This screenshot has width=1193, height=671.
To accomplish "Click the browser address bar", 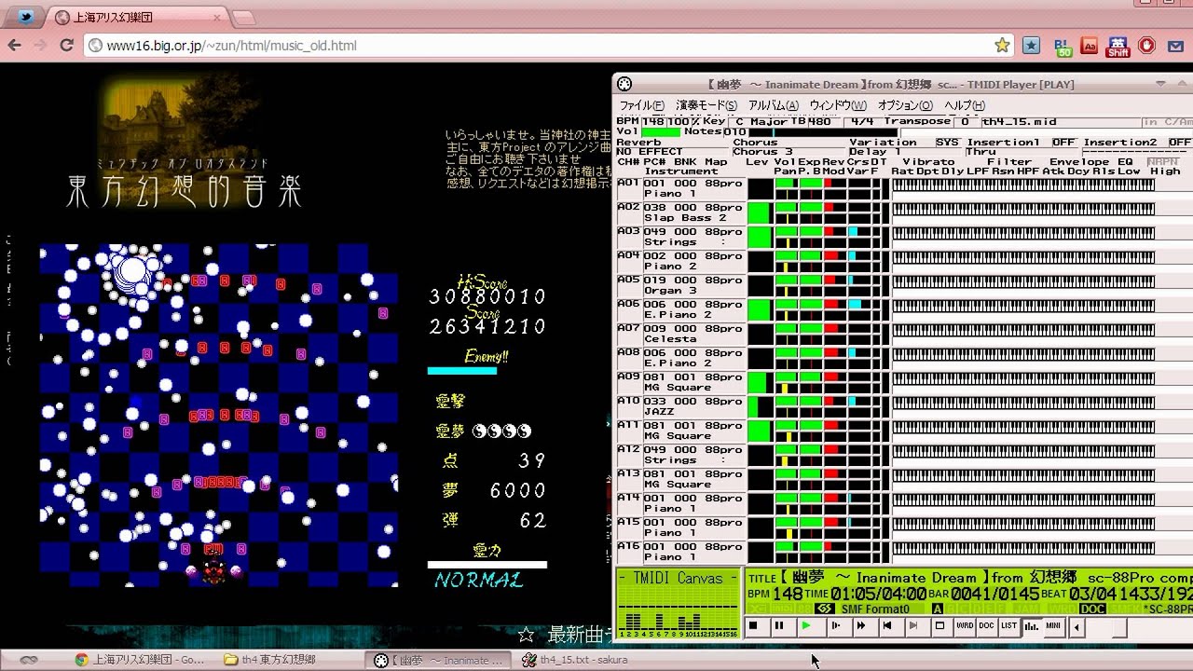I will [548, 45].
